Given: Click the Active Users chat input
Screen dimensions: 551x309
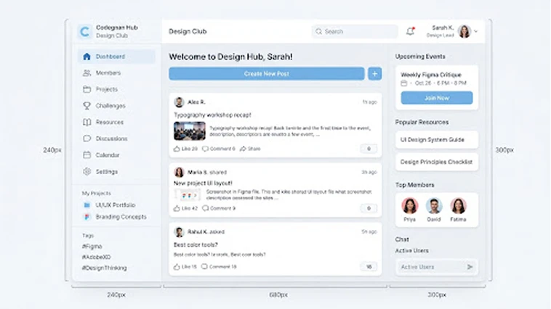Looking at the screenshot, I should point(436,267).
